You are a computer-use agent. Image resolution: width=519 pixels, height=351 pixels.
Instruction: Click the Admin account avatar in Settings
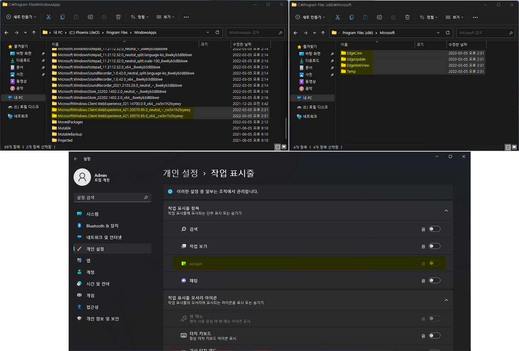click(x=82, y=177)
